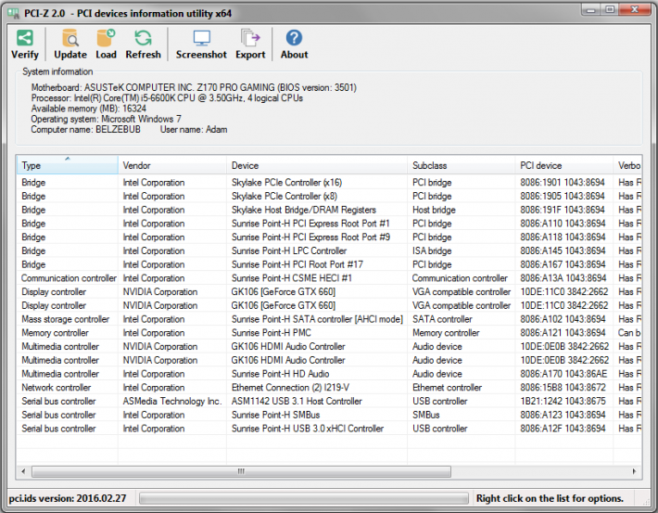Click the ISA bridge subclass cell

(x=432, y=250)
